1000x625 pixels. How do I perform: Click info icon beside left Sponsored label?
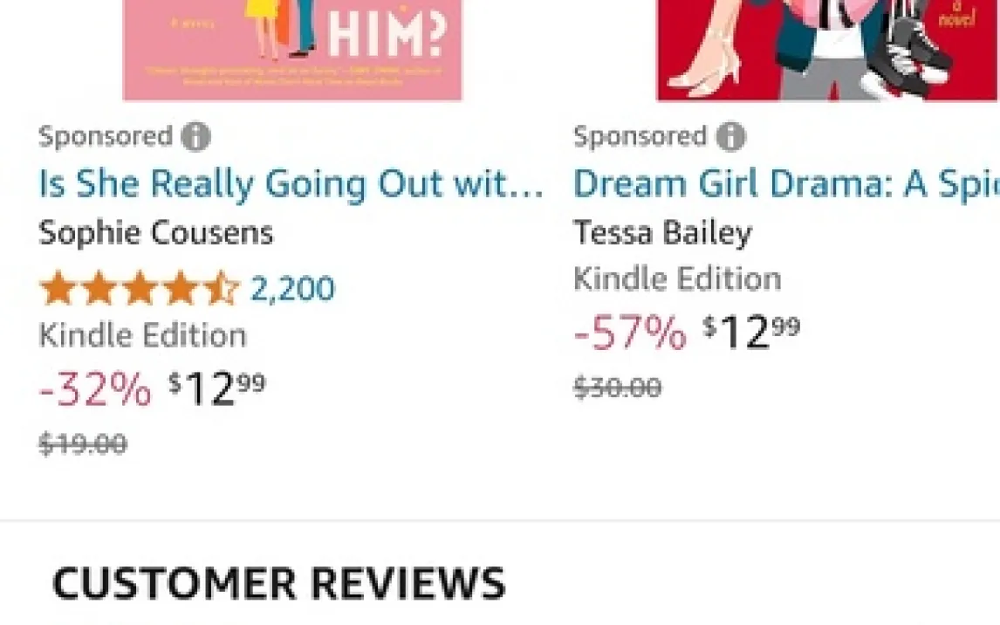pyautogui.click(x=195, y=137)
